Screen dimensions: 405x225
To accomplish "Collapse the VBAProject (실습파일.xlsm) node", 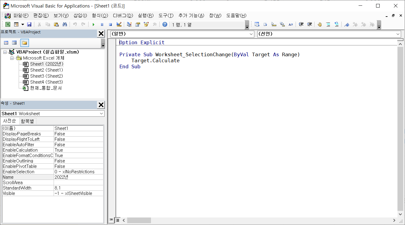I will point(5,52).
